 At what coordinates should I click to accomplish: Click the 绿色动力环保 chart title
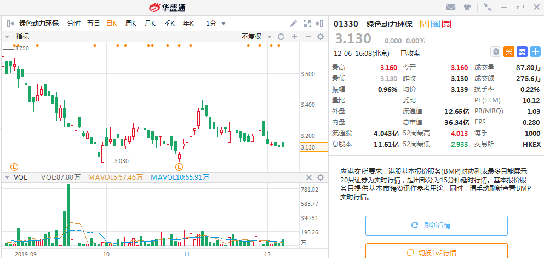pos(39,24)
